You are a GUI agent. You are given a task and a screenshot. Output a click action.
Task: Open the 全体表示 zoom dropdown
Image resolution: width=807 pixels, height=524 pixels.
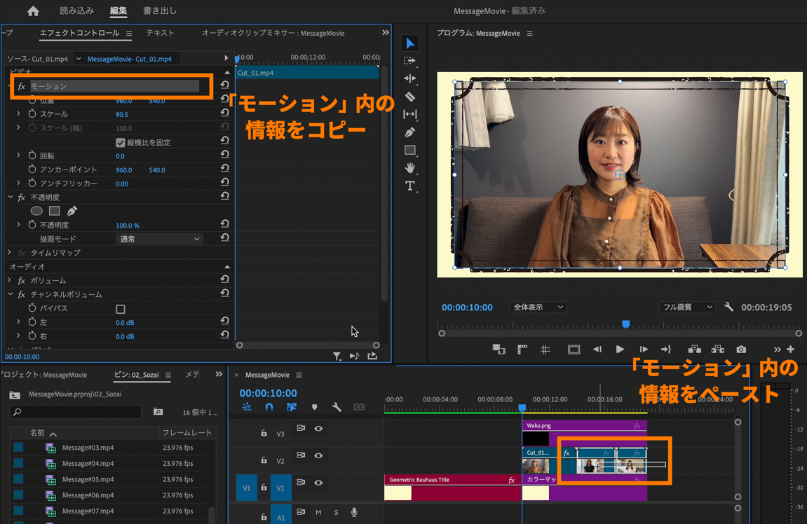[x=538, y=307]
